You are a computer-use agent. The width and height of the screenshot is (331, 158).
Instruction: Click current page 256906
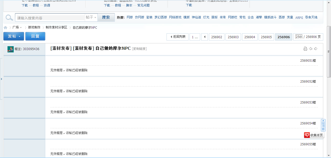pos(284,37)
